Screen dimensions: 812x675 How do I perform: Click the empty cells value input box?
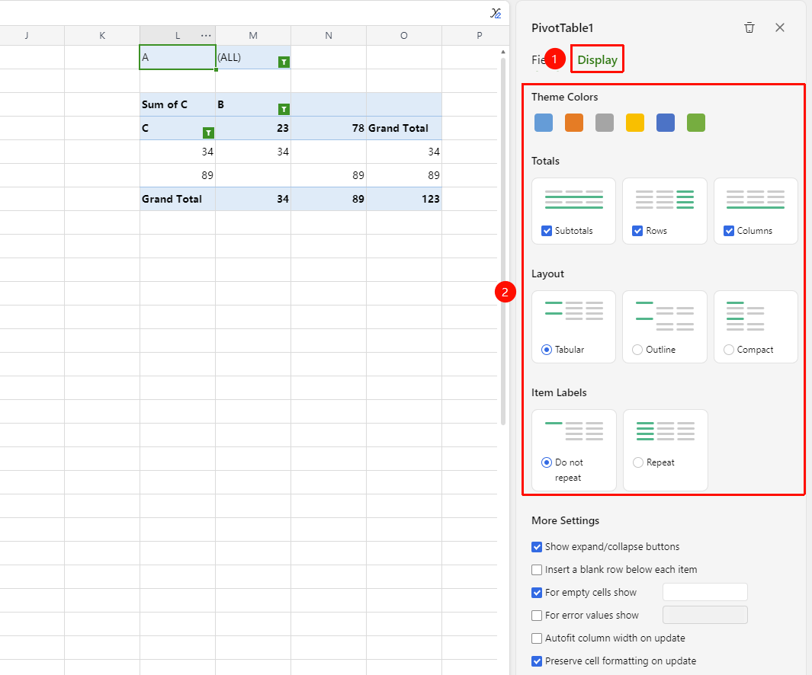704,592
